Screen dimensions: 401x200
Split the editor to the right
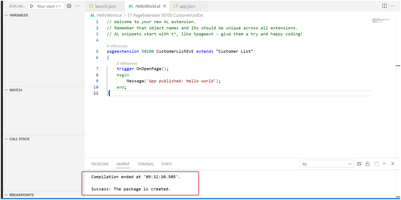384,6
